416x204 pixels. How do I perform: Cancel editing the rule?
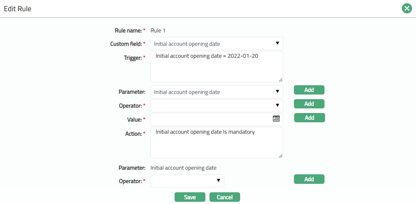tap(225, 197)
